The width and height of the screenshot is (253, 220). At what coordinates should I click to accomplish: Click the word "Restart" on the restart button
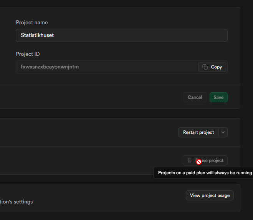pyautogui.click(x=190, y=132)
